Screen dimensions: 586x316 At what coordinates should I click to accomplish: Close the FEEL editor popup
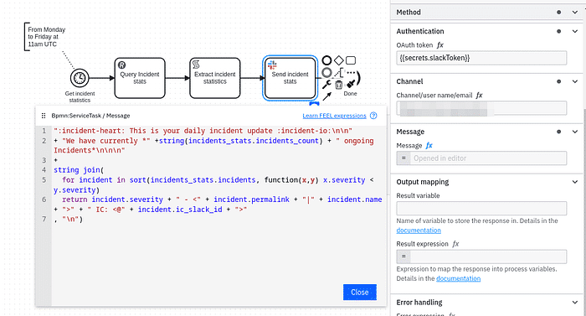[359, 292]
